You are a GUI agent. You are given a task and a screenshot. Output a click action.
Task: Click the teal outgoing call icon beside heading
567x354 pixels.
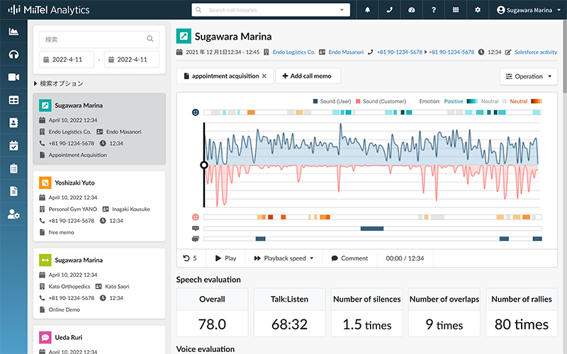(x=184, y=36)
